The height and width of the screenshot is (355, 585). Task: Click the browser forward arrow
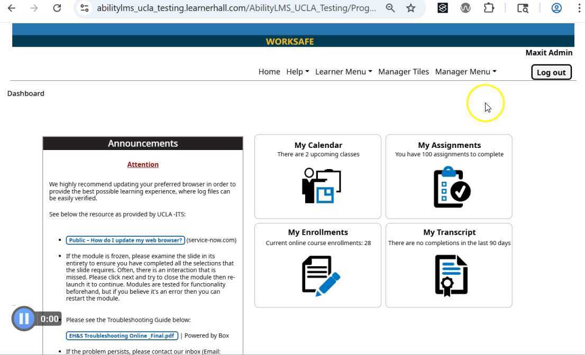pyautogui.click(x=34, y=8)
